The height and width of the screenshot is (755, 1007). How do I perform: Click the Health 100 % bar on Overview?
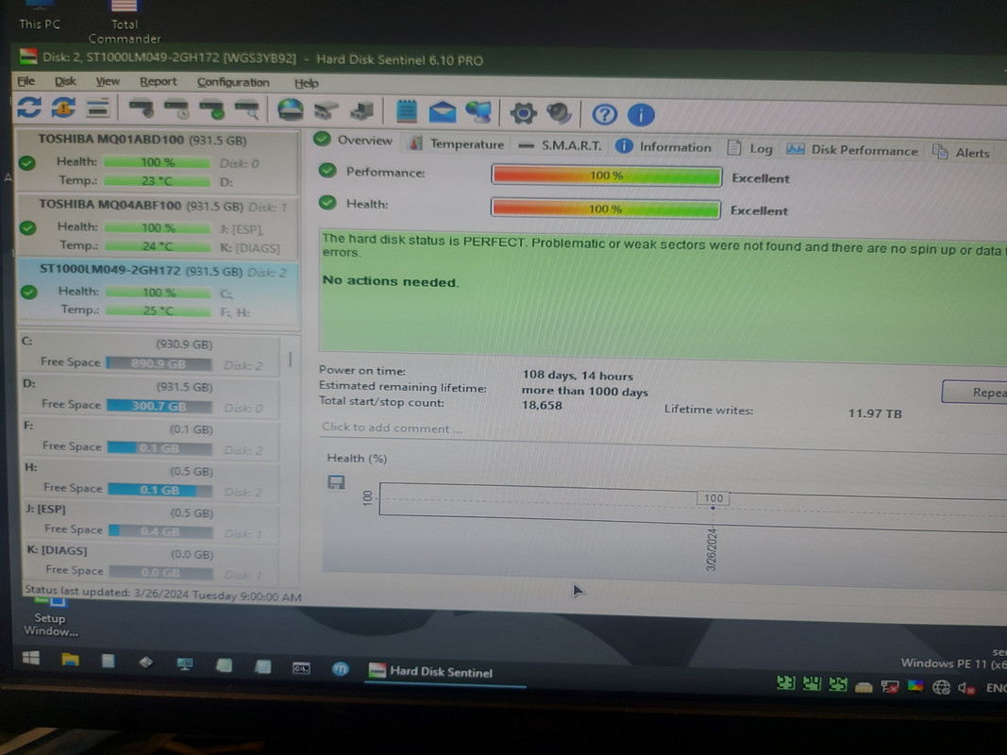(x=605, y=209)
